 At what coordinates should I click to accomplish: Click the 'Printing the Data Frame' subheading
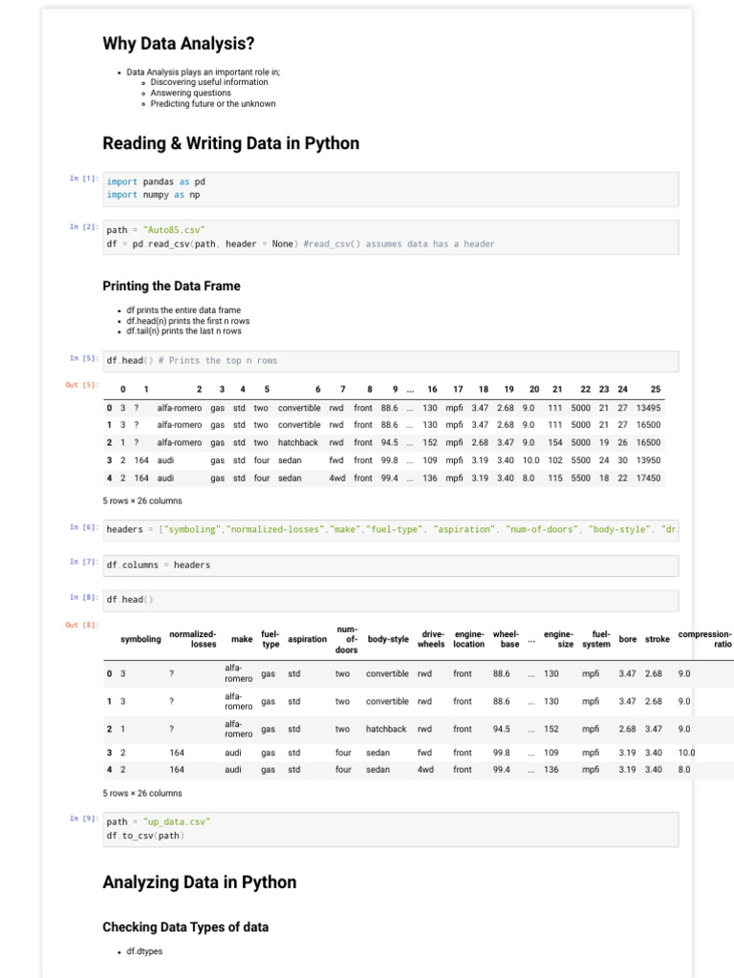click(x=172, y=286)
